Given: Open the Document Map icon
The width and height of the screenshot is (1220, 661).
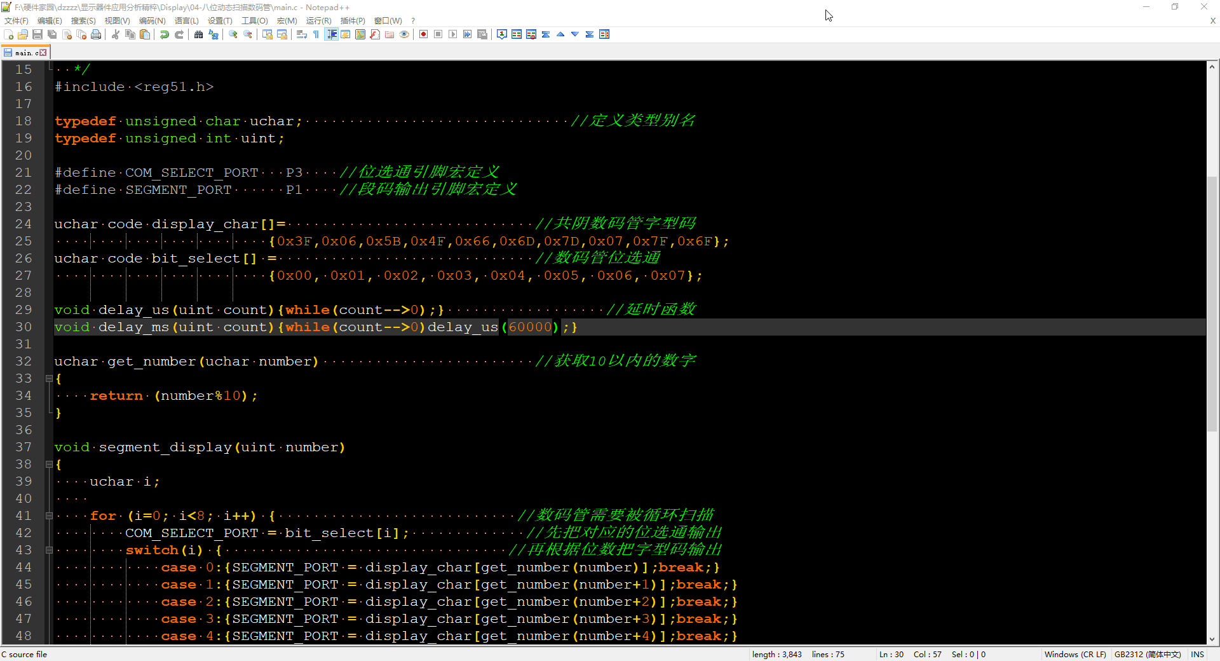Looking at the screenshot, I should 360,34.
